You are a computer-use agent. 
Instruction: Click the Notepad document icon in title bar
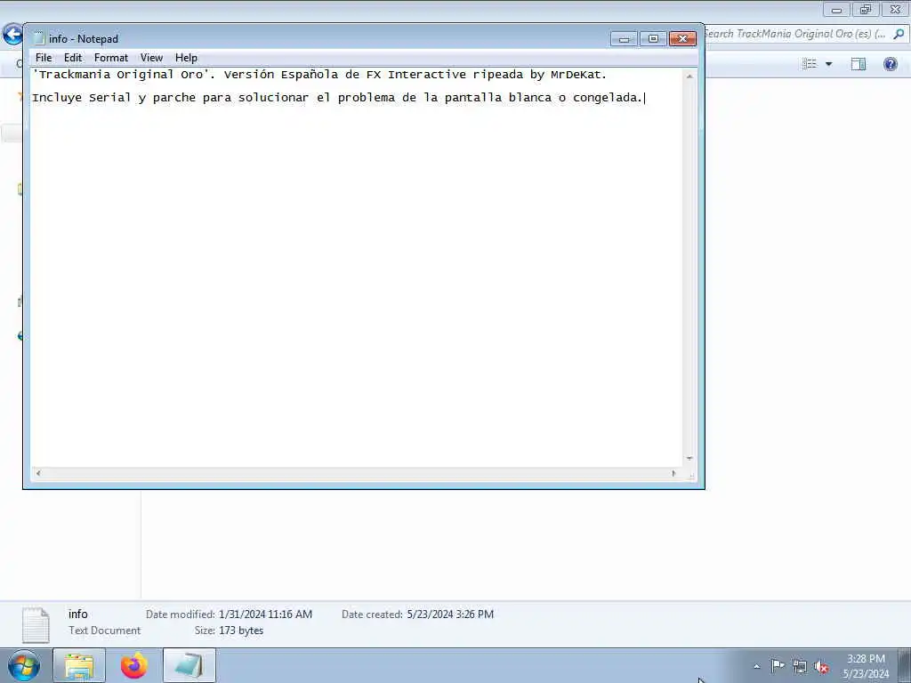39,38
